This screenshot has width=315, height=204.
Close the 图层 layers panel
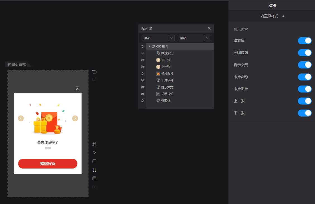(x=209, y=28)
